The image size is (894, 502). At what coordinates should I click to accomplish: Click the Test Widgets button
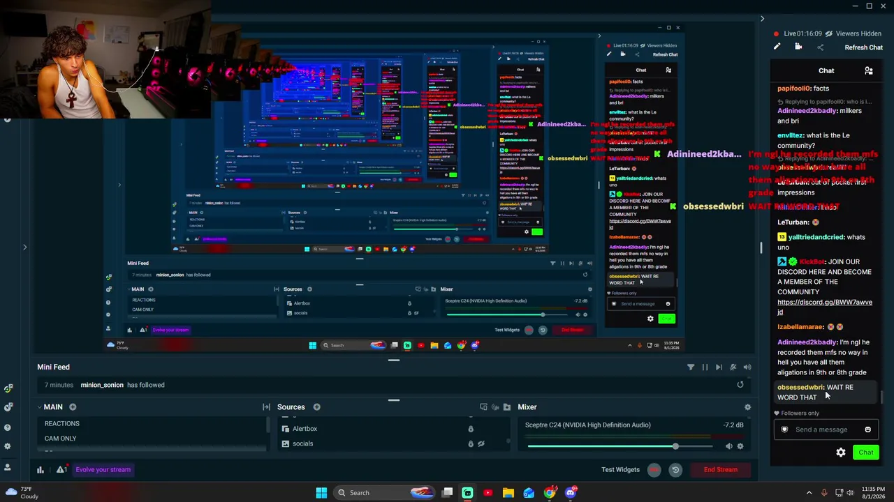[620, 470]
